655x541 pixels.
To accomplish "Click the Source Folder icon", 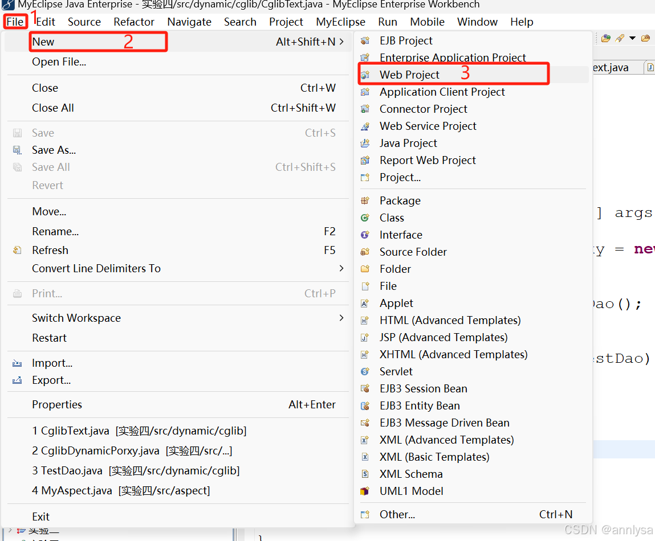I will pyautogui.click(x=365, y=252).
